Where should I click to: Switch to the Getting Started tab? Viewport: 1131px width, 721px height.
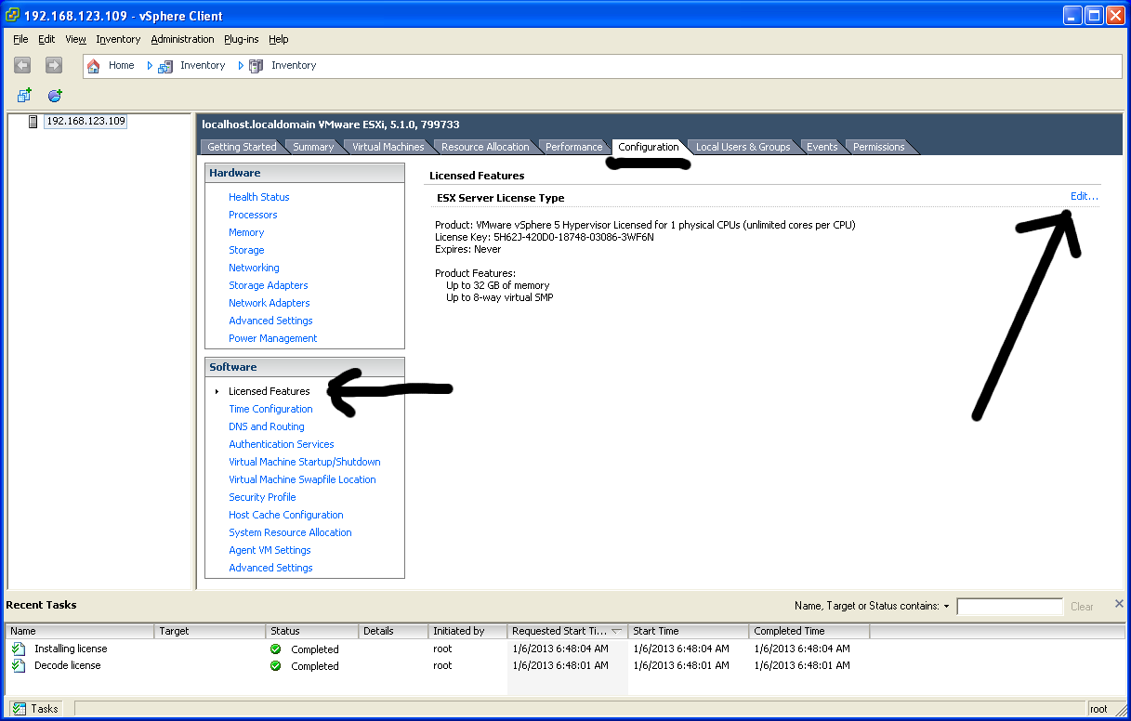pos(242,147)
